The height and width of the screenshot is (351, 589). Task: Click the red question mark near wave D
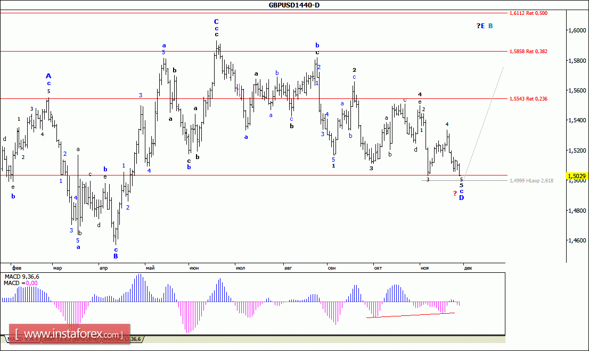point(454,193)
